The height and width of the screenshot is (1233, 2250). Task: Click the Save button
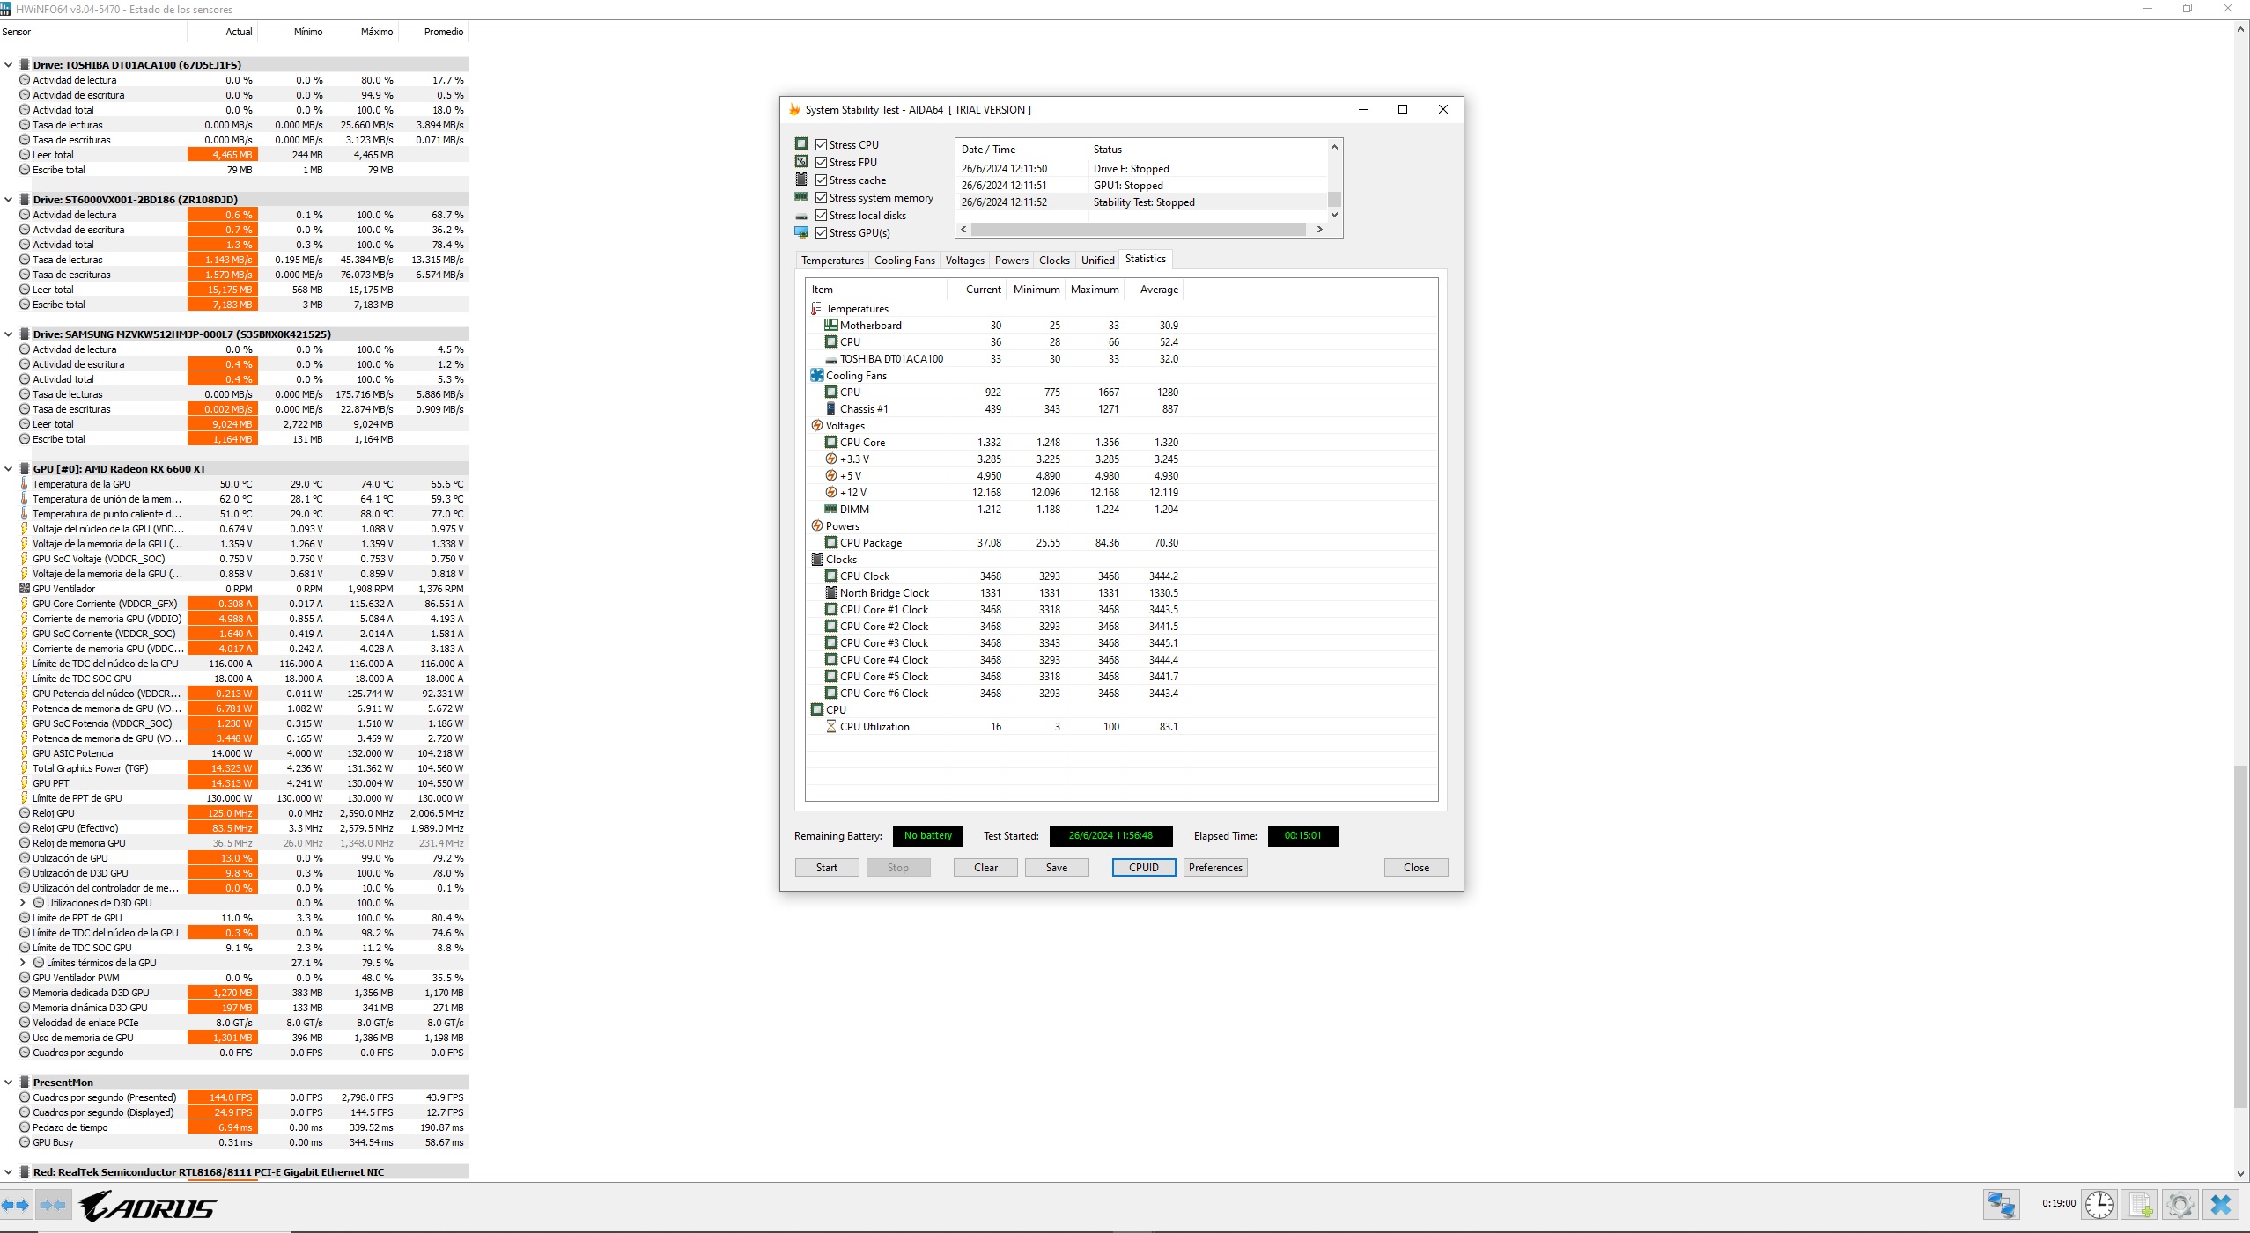click(x=1057, y=867)
